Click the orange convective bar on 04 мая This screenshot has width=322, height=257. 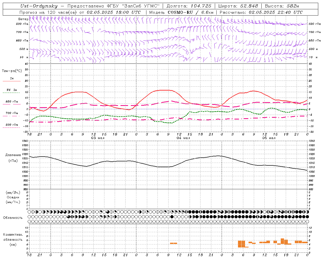(x=174, y=243)
